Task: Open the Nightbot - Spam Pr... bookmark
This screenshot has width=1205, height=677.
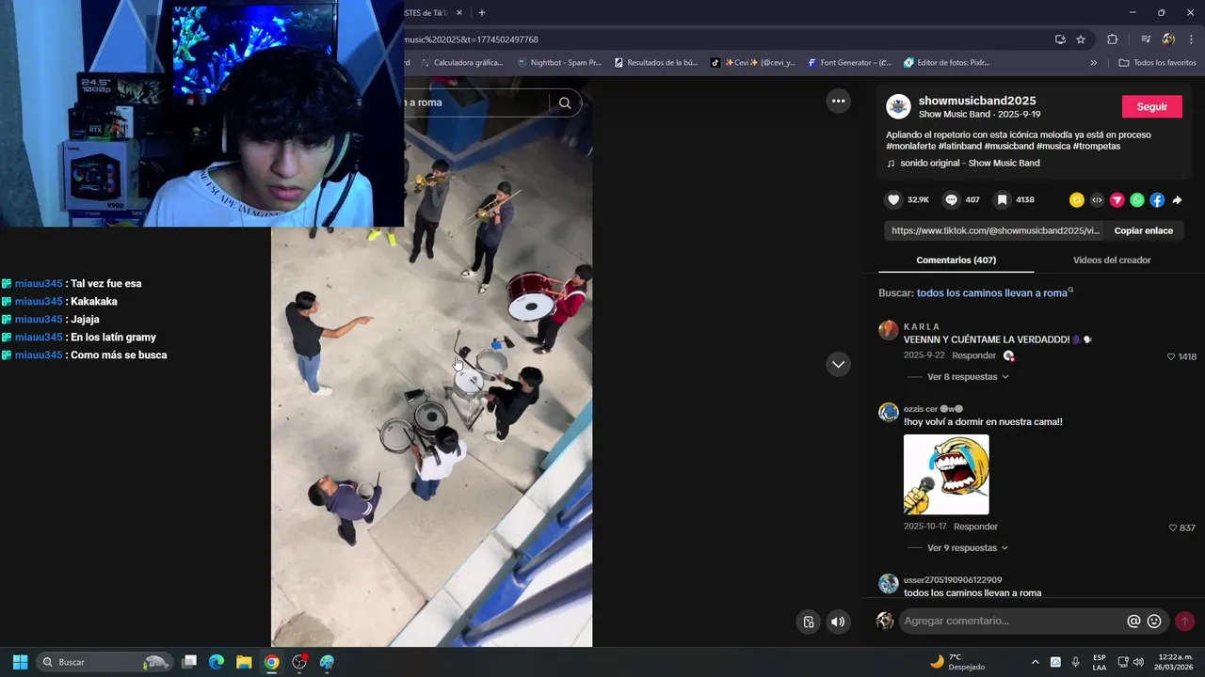Action: click(x=559, y=63)
